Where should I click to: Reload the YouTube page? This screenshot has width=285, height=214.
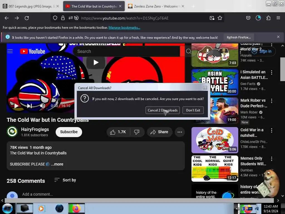[27, 18]
